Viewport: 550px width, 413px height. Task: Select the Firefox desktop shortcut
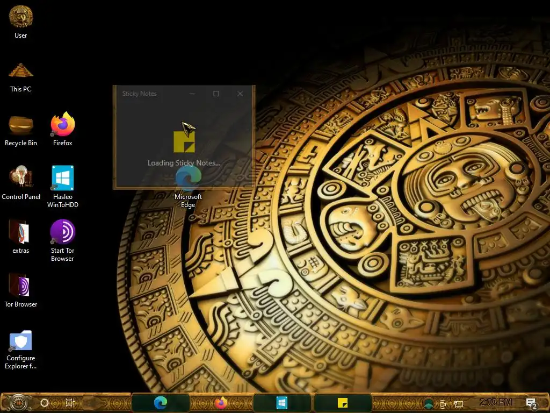(x=63, y=128)
